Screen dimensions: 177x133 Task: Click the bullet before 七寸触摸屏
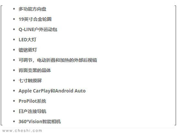14,80
